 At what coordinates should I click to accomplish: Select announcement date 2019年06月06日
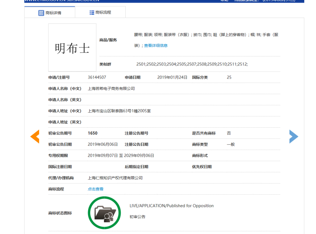click(x=103, y=144)
